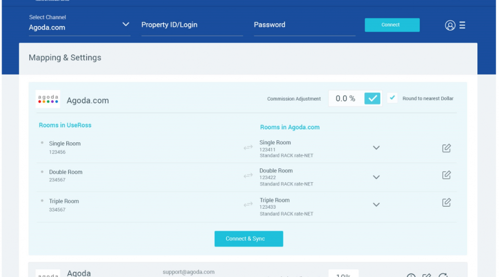This screenshot has height=277, width=499.
Task: Edit the Single Room mapping
Action: coord(446,148)
